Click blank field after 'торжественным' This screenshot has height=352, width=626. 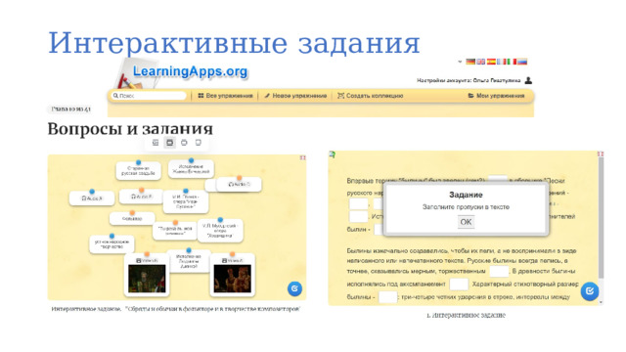pos(499,272)
